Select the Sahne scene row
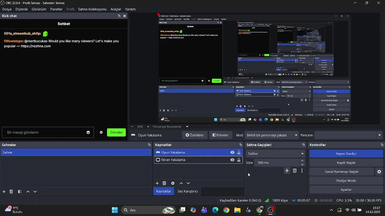 (76, 152)
